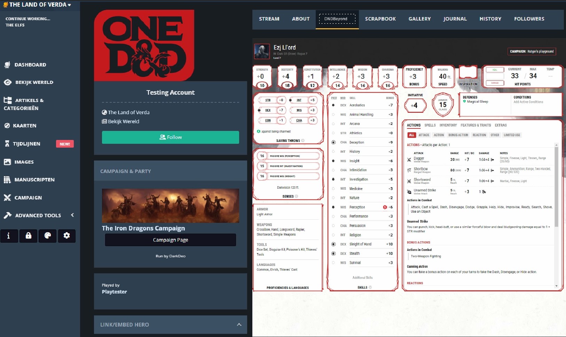Open Skills settings gear
This screenshot has width=566, height=337.
pyautogui.click(x=370, y=287)
